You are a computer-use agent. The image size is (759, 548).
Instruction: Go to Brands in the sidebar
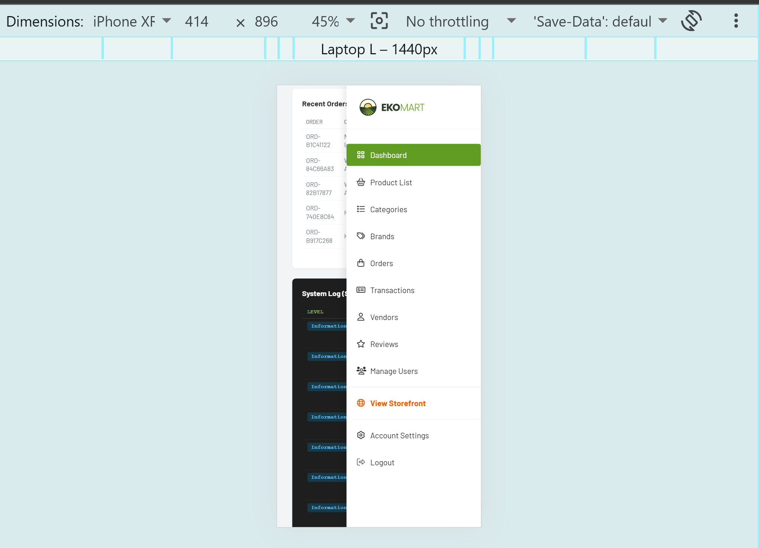[413, 236]
